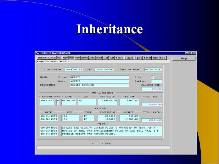Open Brws browse mode
This screenshot has height=164, width=219.
click(85, 58)
